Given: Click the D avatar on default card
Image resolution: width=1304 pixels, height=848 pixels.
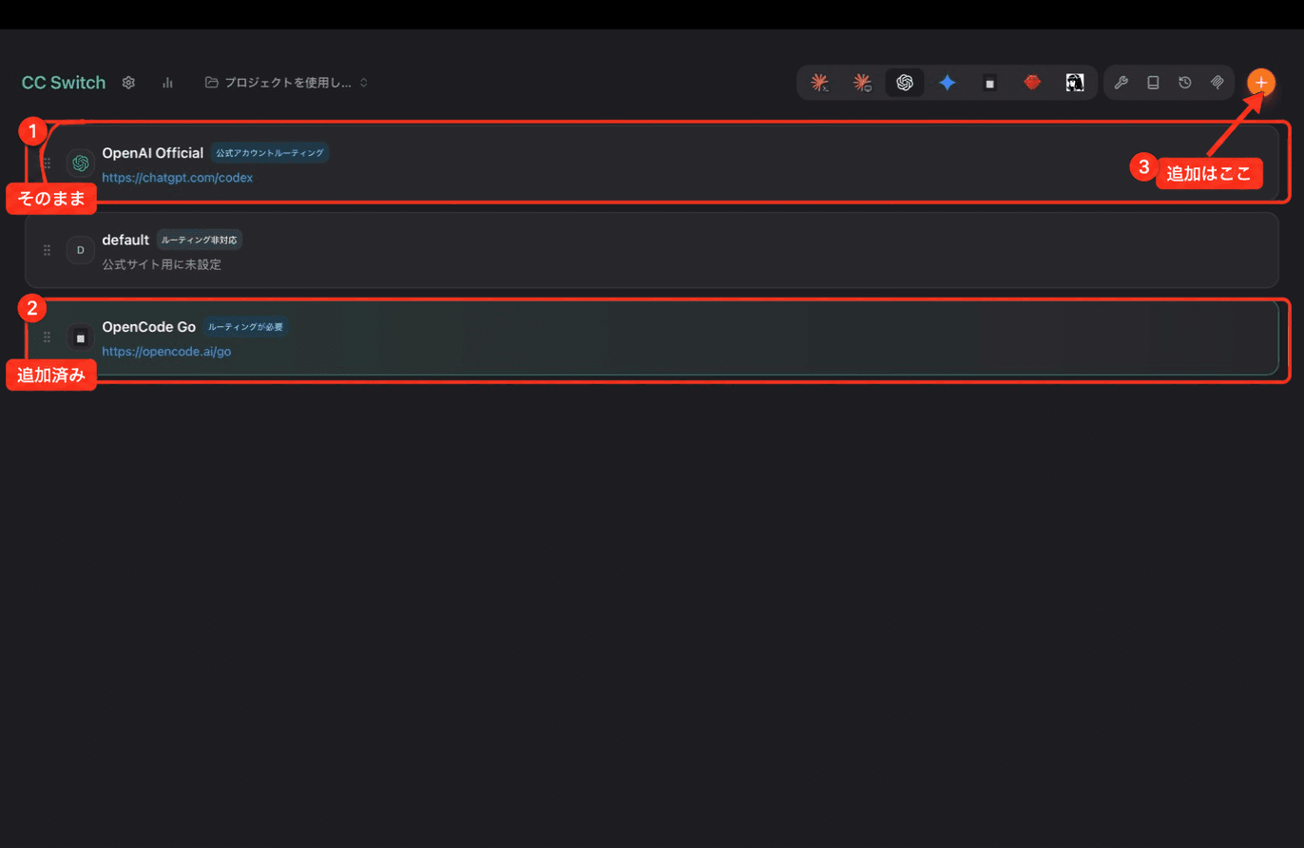Looking at the screenshot, I should [81, 250].
